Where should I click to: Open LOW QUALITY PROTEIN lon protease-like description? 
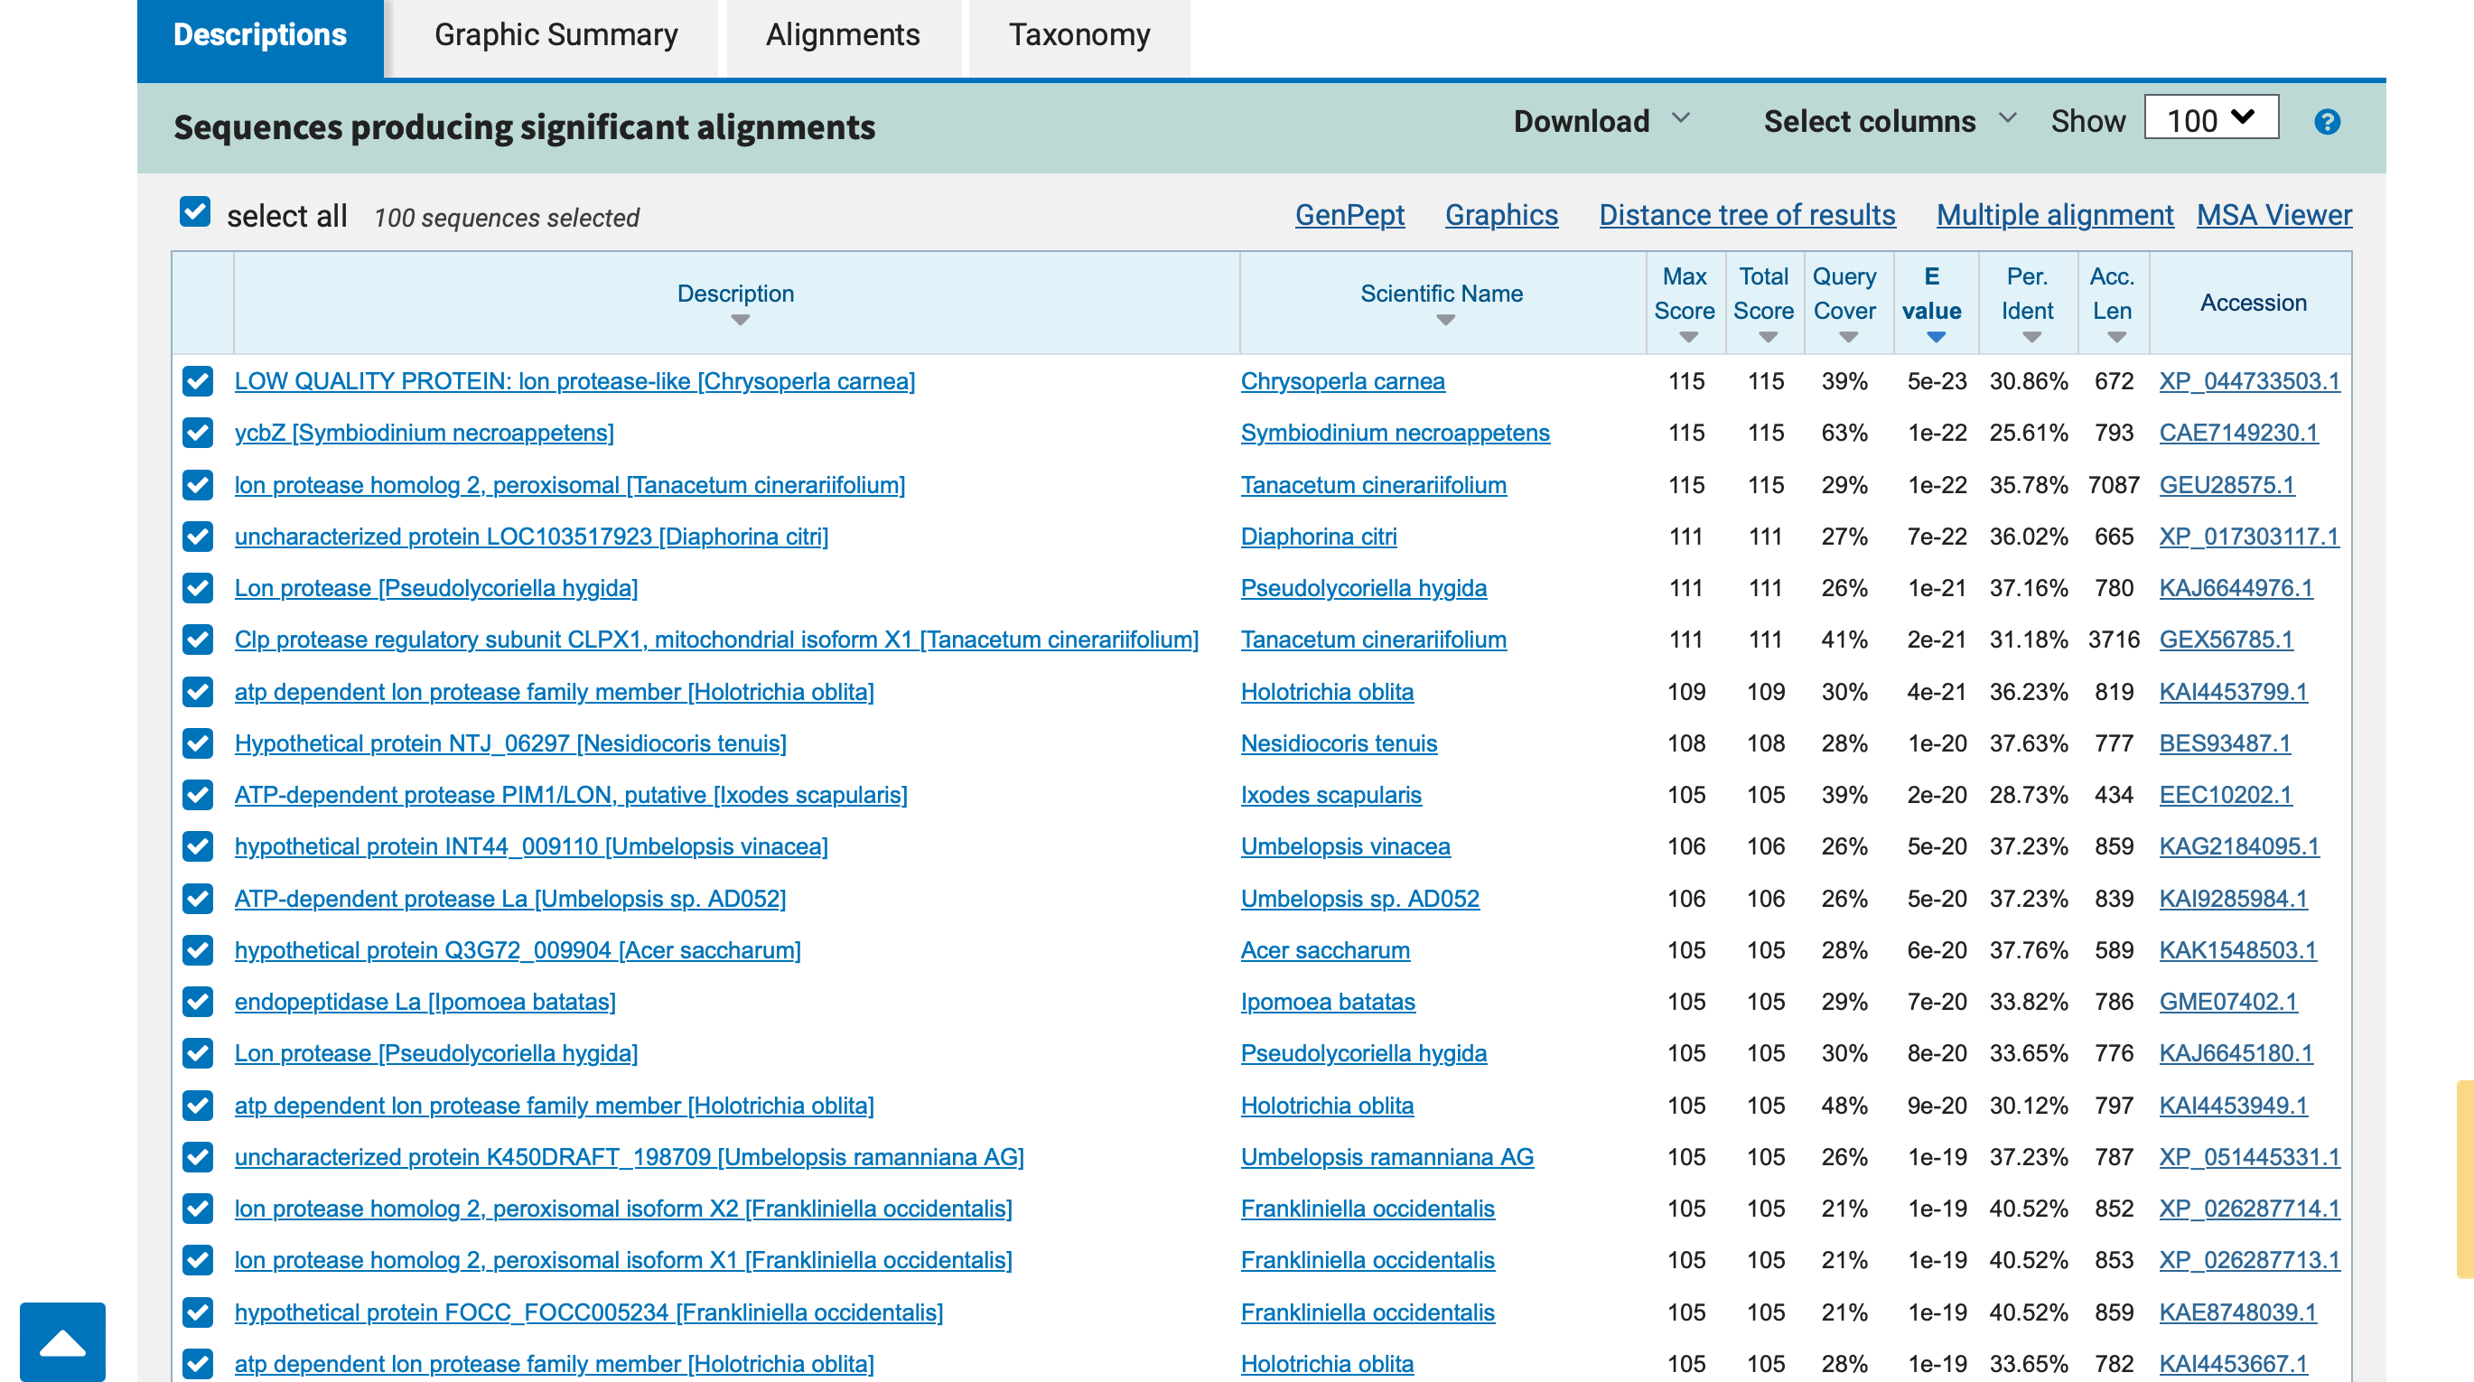pyautogui.click(x=574, y=381)
